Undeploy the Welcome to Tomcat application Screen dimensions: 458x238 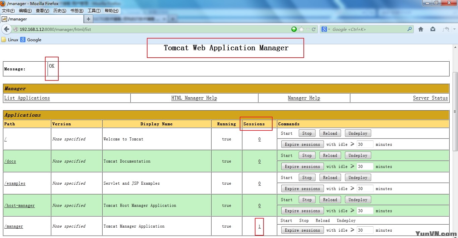358,133
